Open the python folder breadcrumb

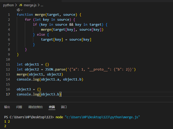[x=8, y=5]
